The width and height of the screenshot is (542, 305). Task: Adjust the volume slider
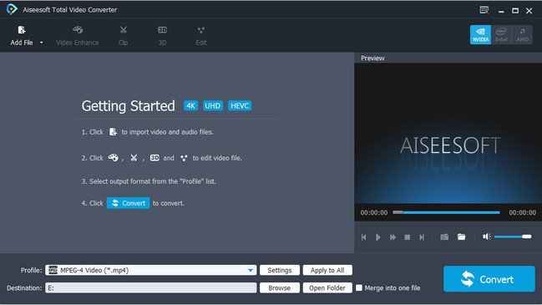(x=513, y=236)
